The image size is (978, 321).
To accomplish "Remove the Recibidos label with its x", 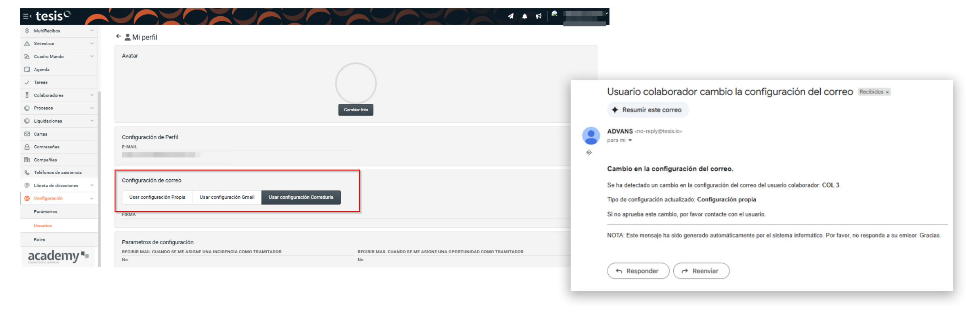I will [887, 92].
